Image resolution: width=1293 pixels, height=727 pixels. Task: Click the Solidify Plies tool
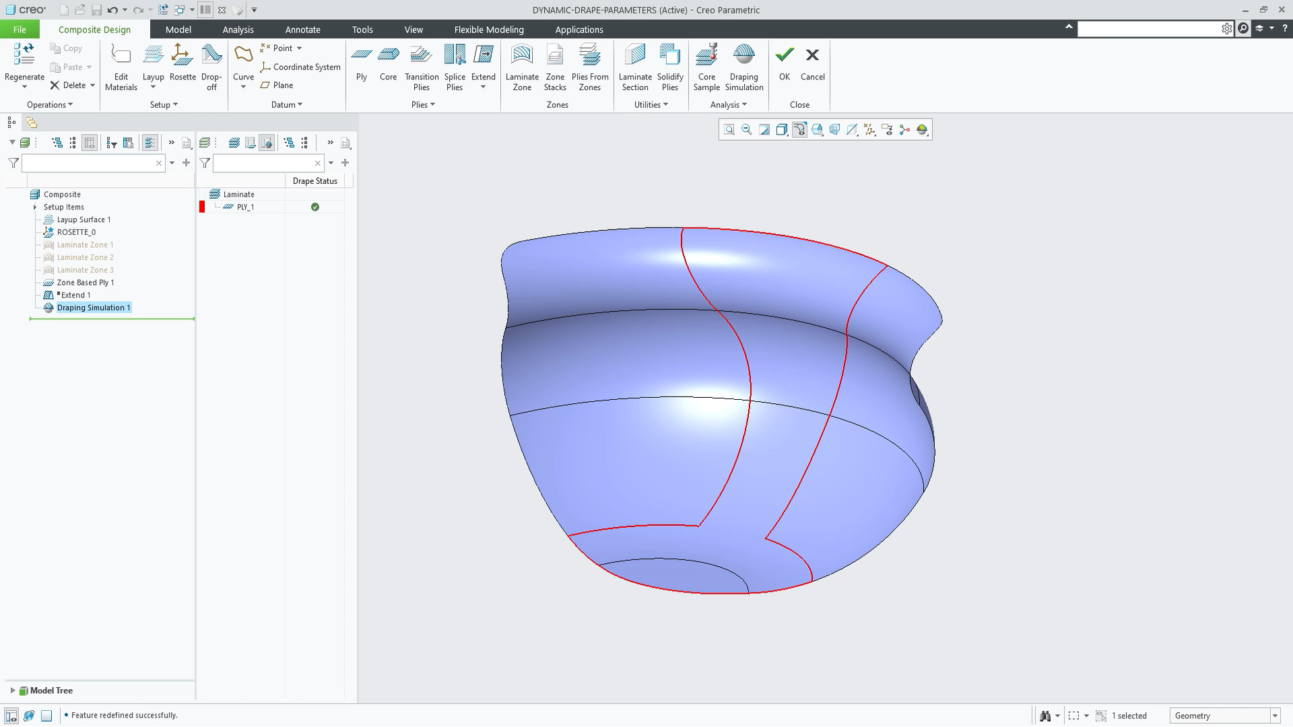pyautogui.click(x=670, y=67)
